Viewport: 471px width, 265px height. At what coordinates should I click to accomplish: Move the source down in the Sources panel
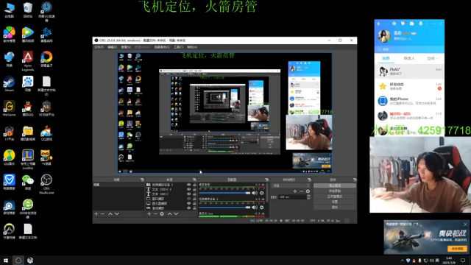coord(177,214)
